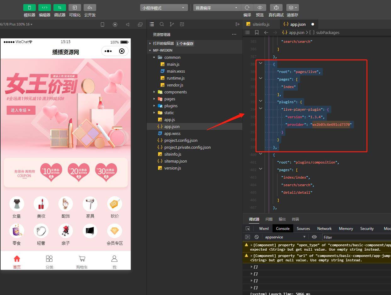Open the resource manager more options (…)
The width and height of the screenshot is (391, 295).
click(x=234, y=34)
